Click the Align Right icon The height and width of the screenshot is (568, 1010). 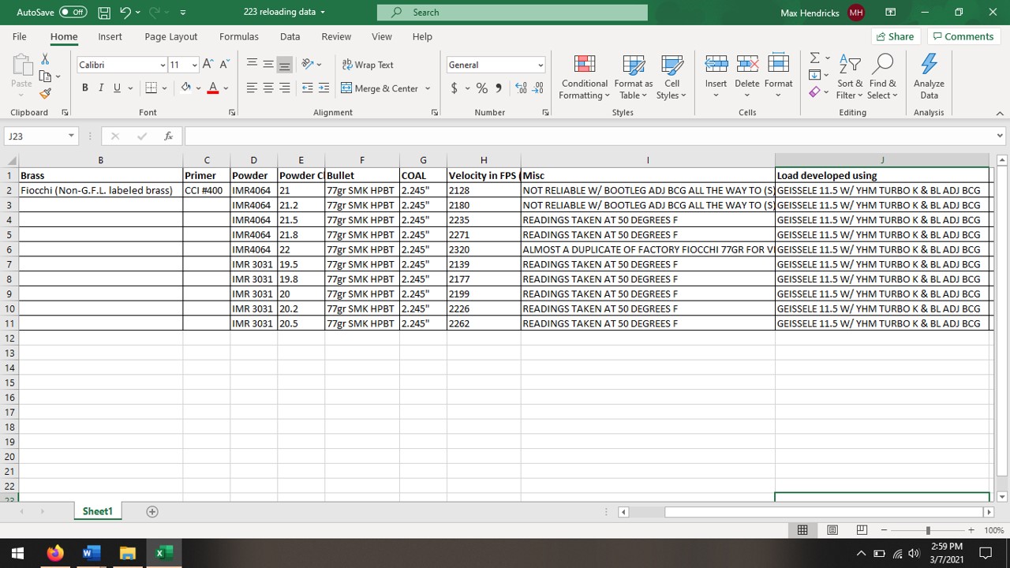coord(284,88)
